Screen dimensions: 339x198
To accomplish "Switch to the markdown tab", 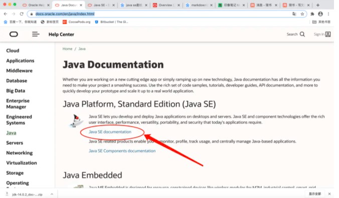I will pyautogui.click(x=199, y=5).
